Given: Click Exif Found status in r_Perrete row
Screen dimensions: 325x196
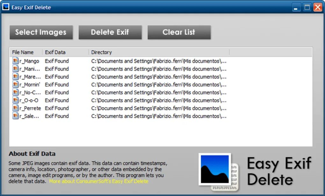Looking at the screenshot, I should pos(57,108).
